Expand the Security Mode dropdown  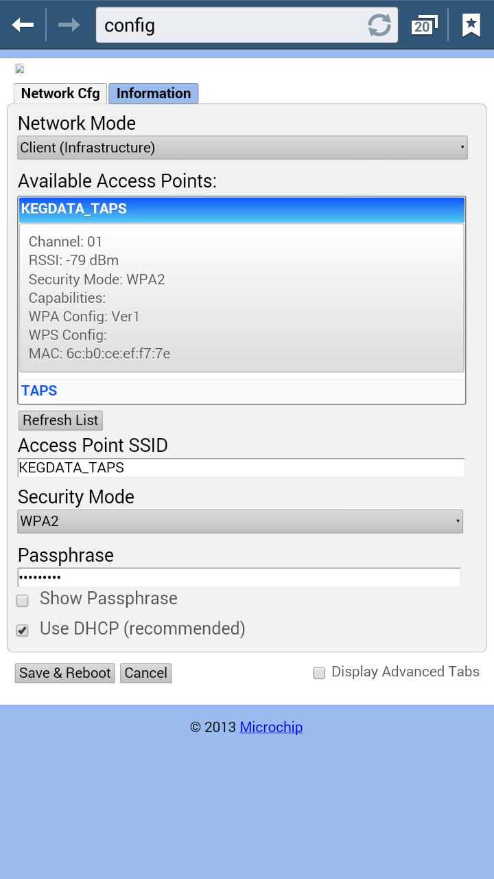tap(240, 521)
